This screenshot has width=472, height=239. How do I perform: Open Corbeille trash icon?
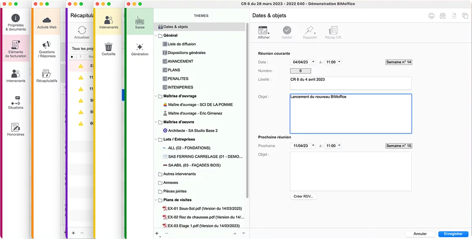108,46
